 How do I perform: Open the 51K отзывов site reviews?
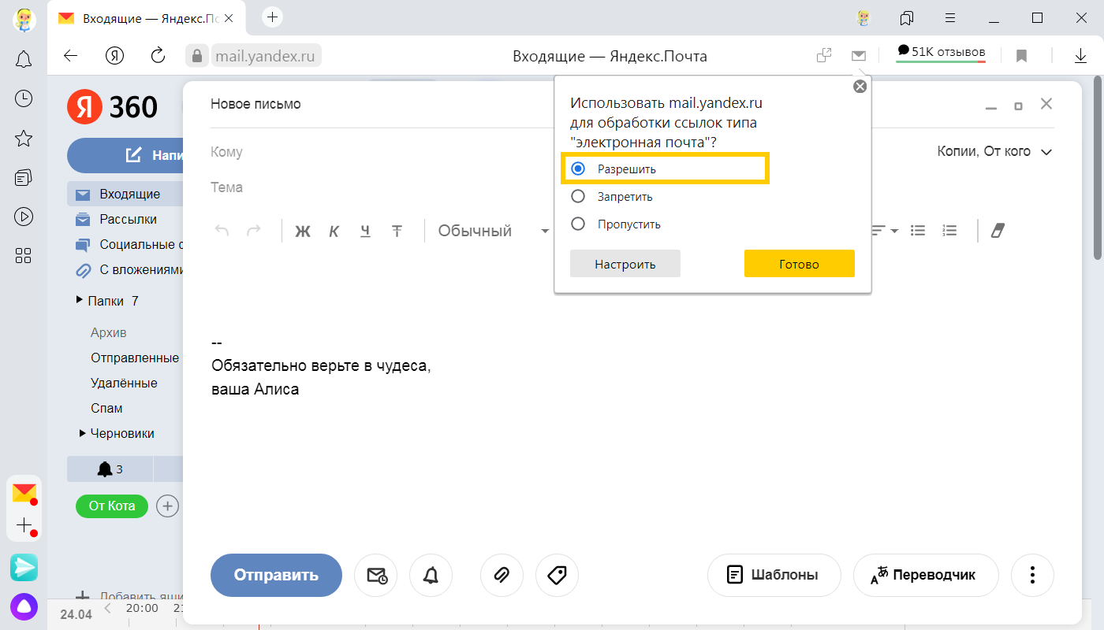942,53
